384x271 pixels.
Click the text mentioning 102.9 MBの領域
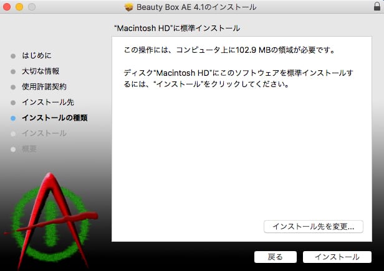pyautogui.click(x=229, y=50)
